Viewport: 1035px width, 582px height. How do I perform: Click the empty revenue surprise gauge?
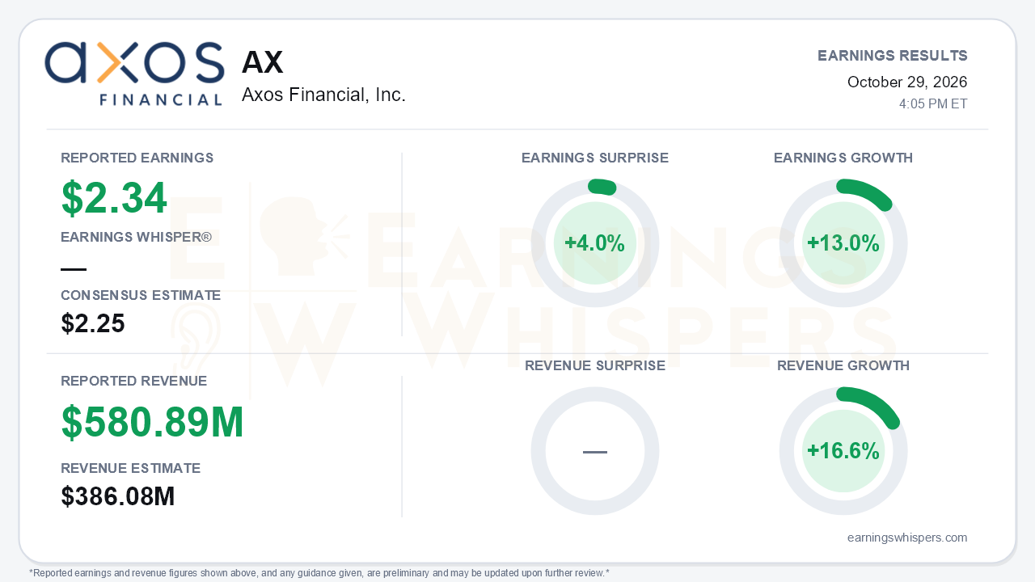point(595,451)
